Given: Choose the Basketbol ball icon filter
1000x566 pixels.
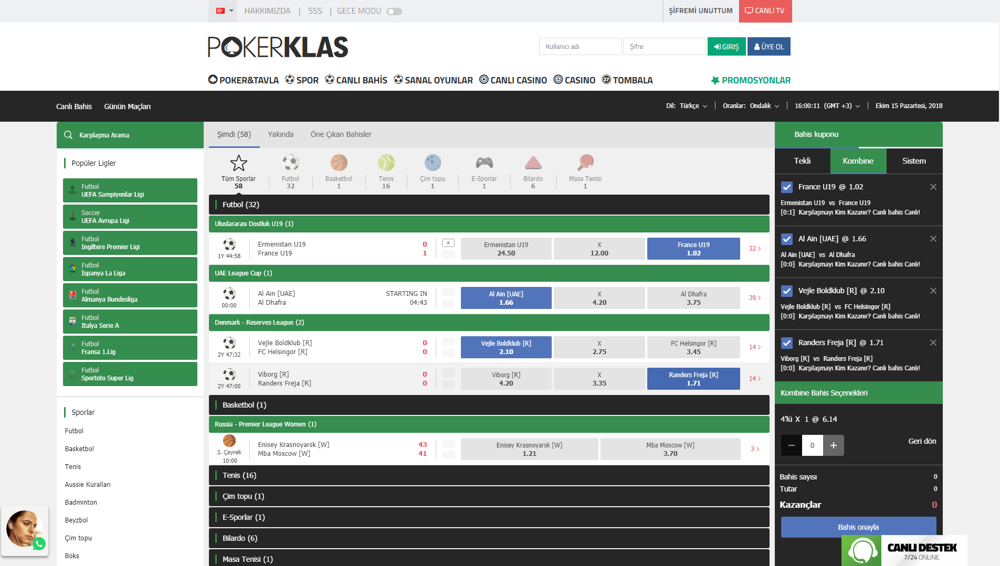Looking at the screenshot, I should (x=339, y=163).
